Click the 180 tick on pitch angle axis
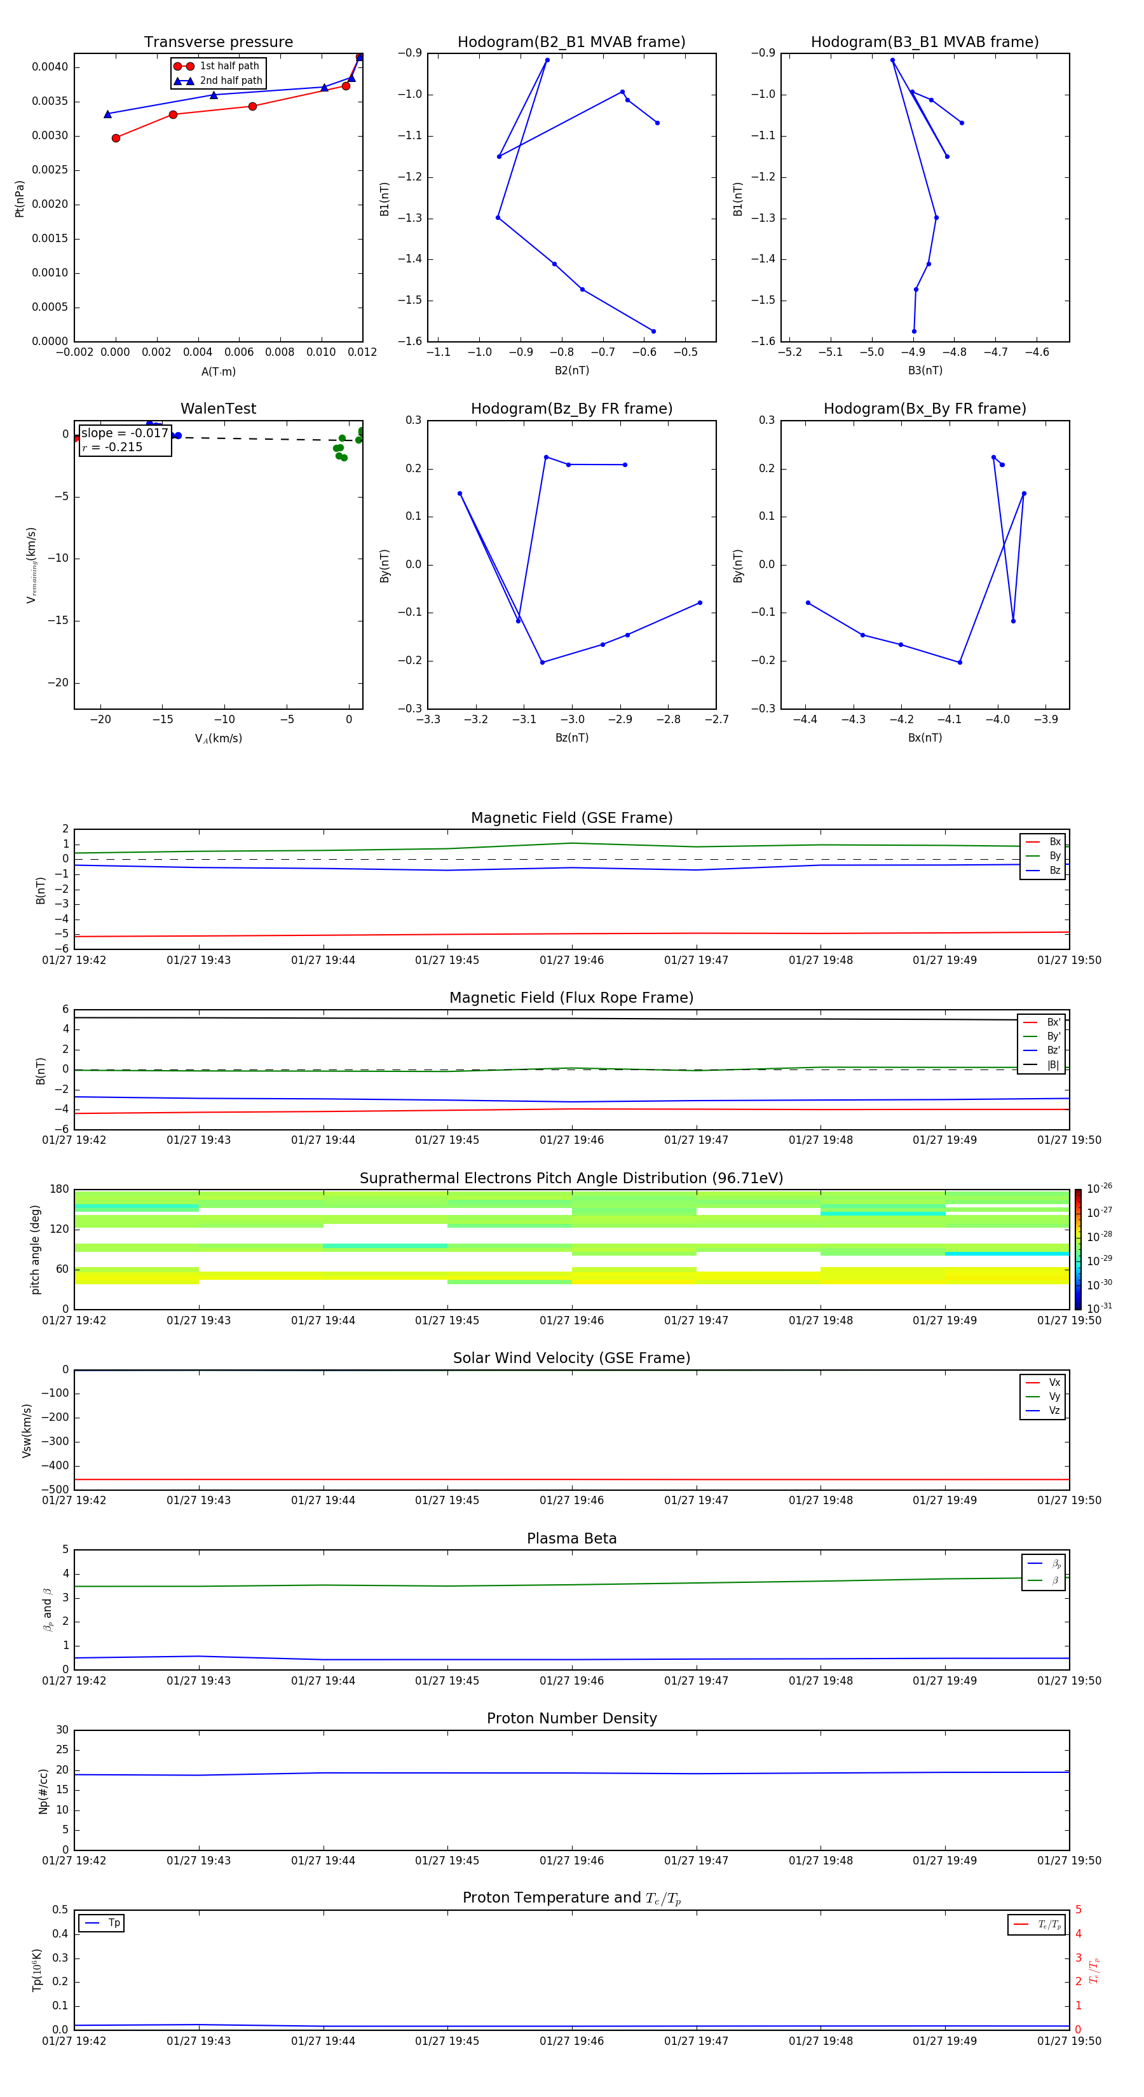The width and height of the screenshot is (1144, 2097). 60,1190
